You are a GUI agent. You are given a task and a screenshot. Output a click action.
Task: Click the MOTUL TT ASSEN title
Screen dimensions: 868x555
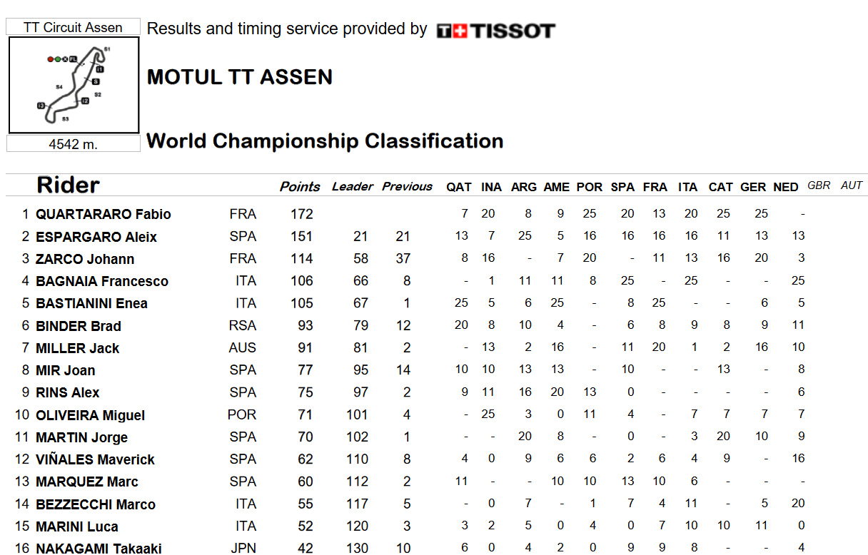point(240,77)
